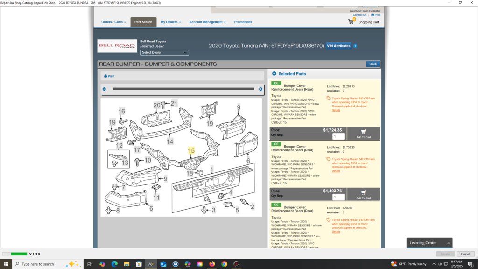478x269 pixels.
Task: Click OE badge on first bumper part
Action: (x=276, y=83)
